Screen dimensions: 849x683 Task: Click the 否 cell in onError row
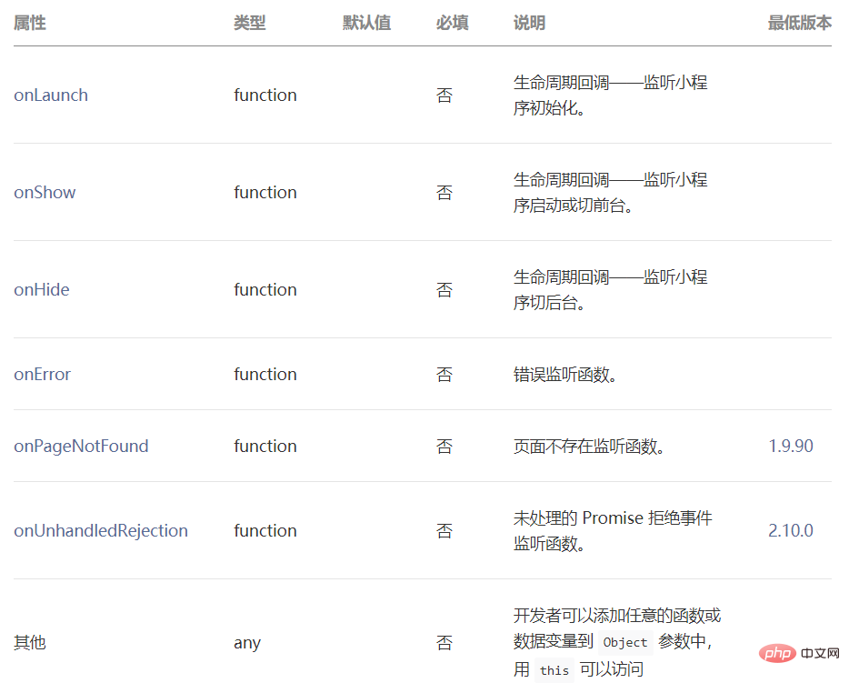pyautogui.click(x=444, y=374)
